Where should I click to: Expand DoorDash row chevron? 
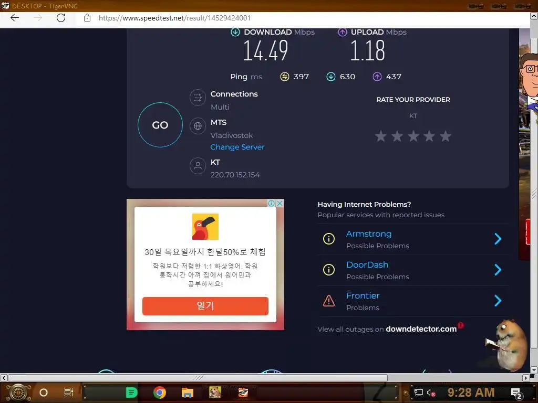(498, 270)
